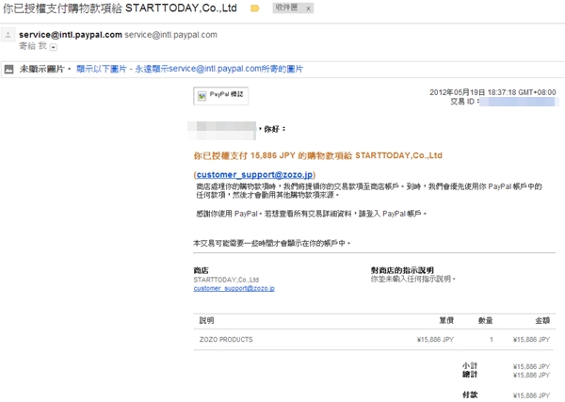The image size is (565, 402).
Task: Click the 單價 column header
Action: tap(446, 320)
